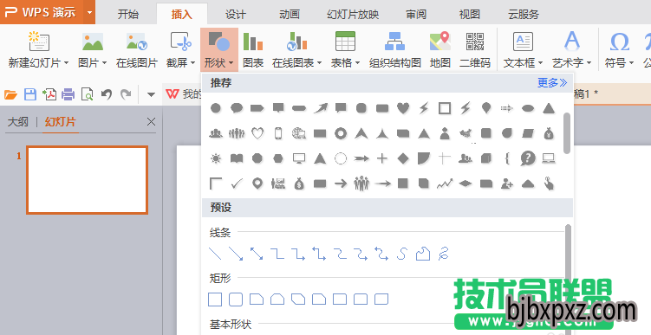Select the 幻灯片 pane tab

[61, 122]
